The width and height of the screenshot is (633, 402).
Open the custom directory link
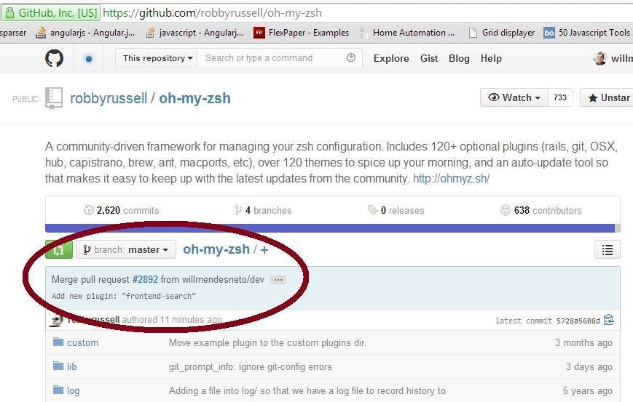83,343
